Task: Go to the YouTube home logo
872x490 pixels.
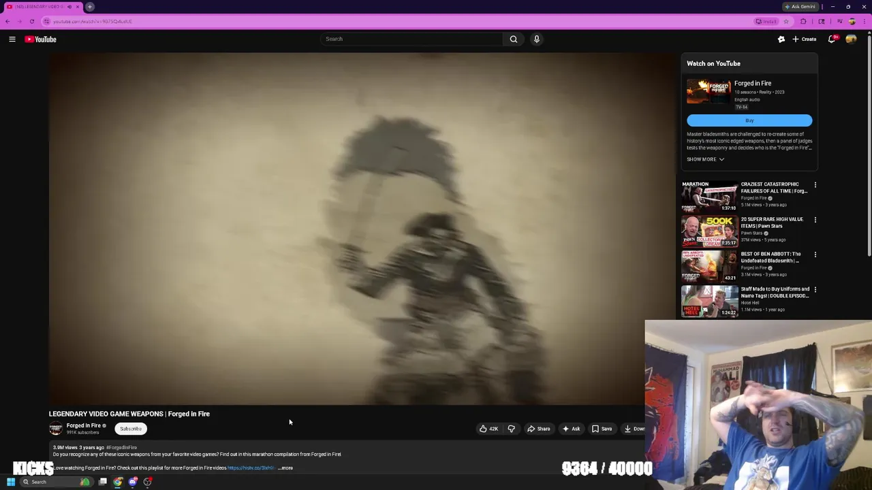Action: [x=41, y=39]
